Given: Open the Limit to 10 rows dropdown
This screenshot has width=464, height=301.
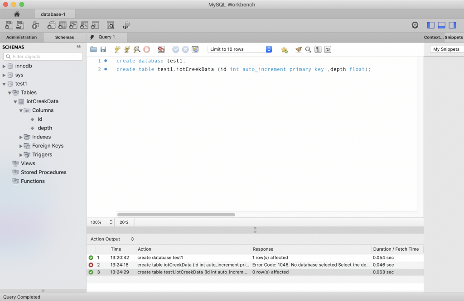Looking at the screenshot, I should coord(240,49).
